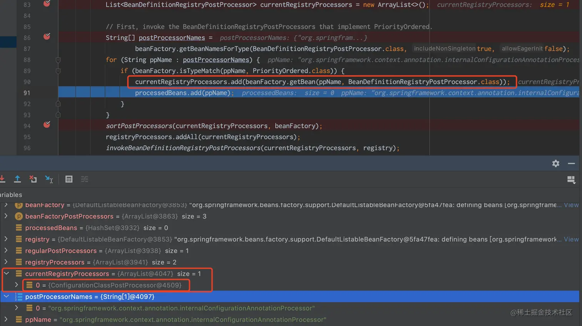Hide the debug panel with minimize dash
Screen dimensions: 582x326
[571, 163]
